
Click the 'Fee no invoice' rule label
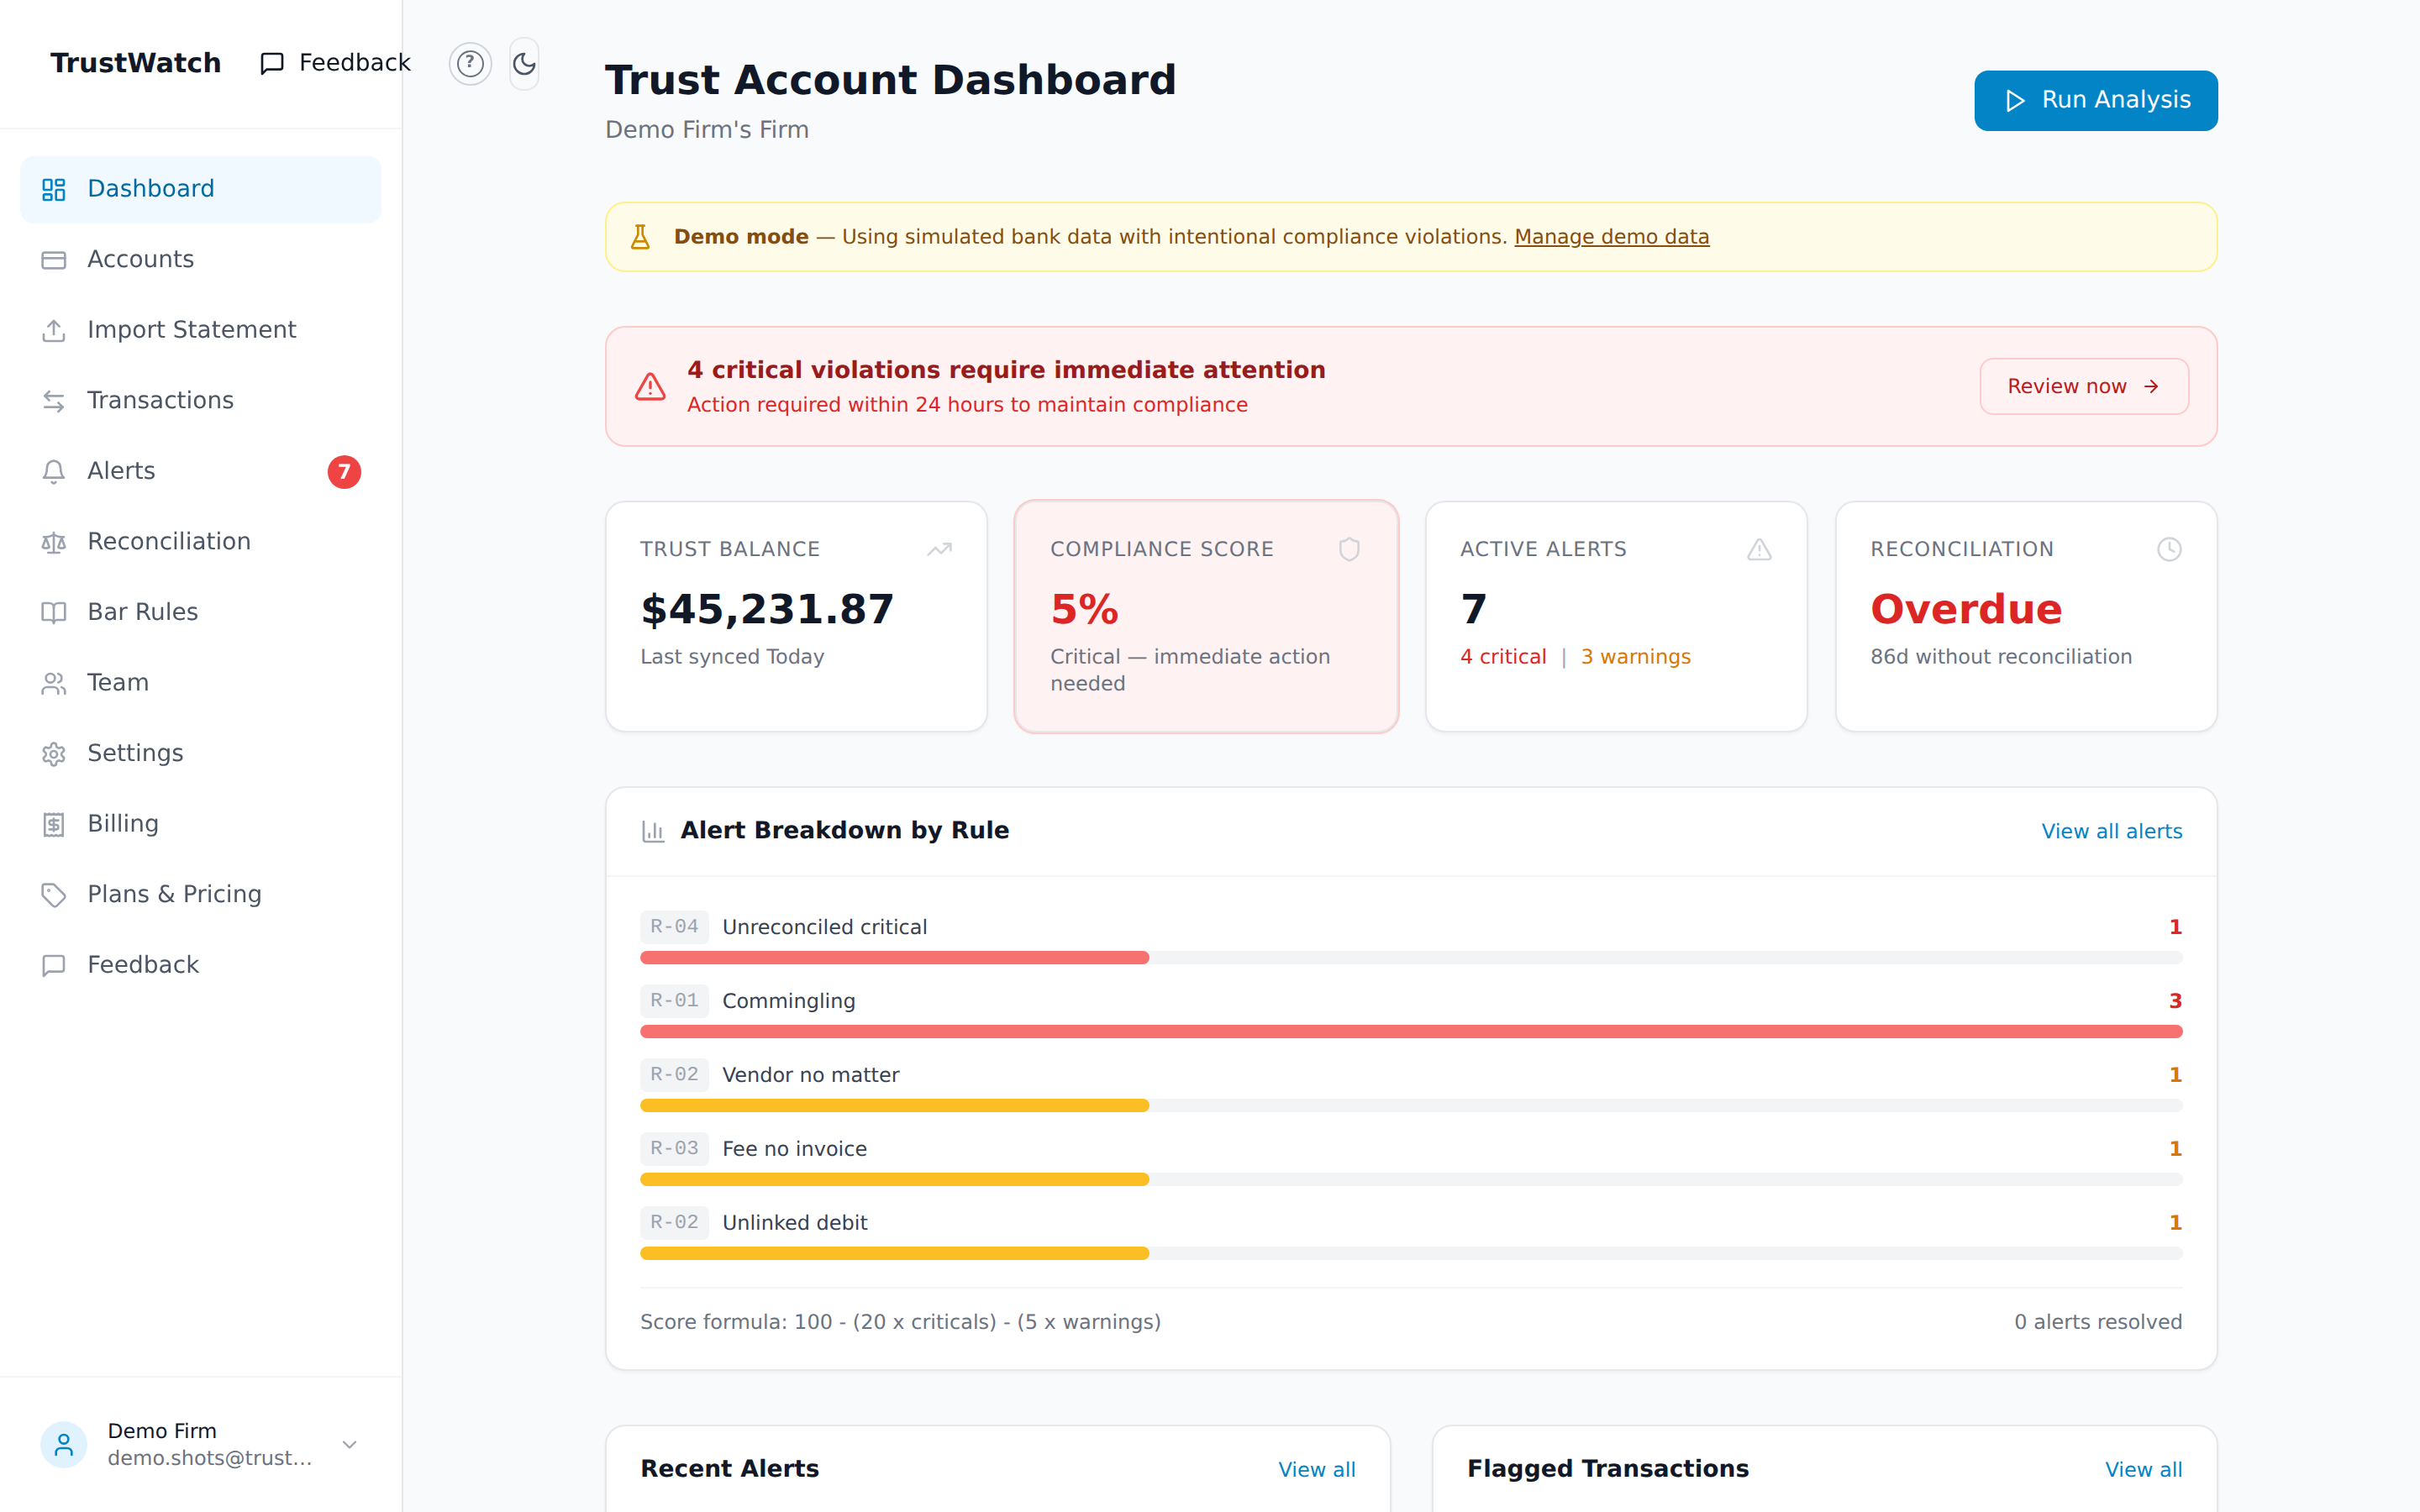794,1149
